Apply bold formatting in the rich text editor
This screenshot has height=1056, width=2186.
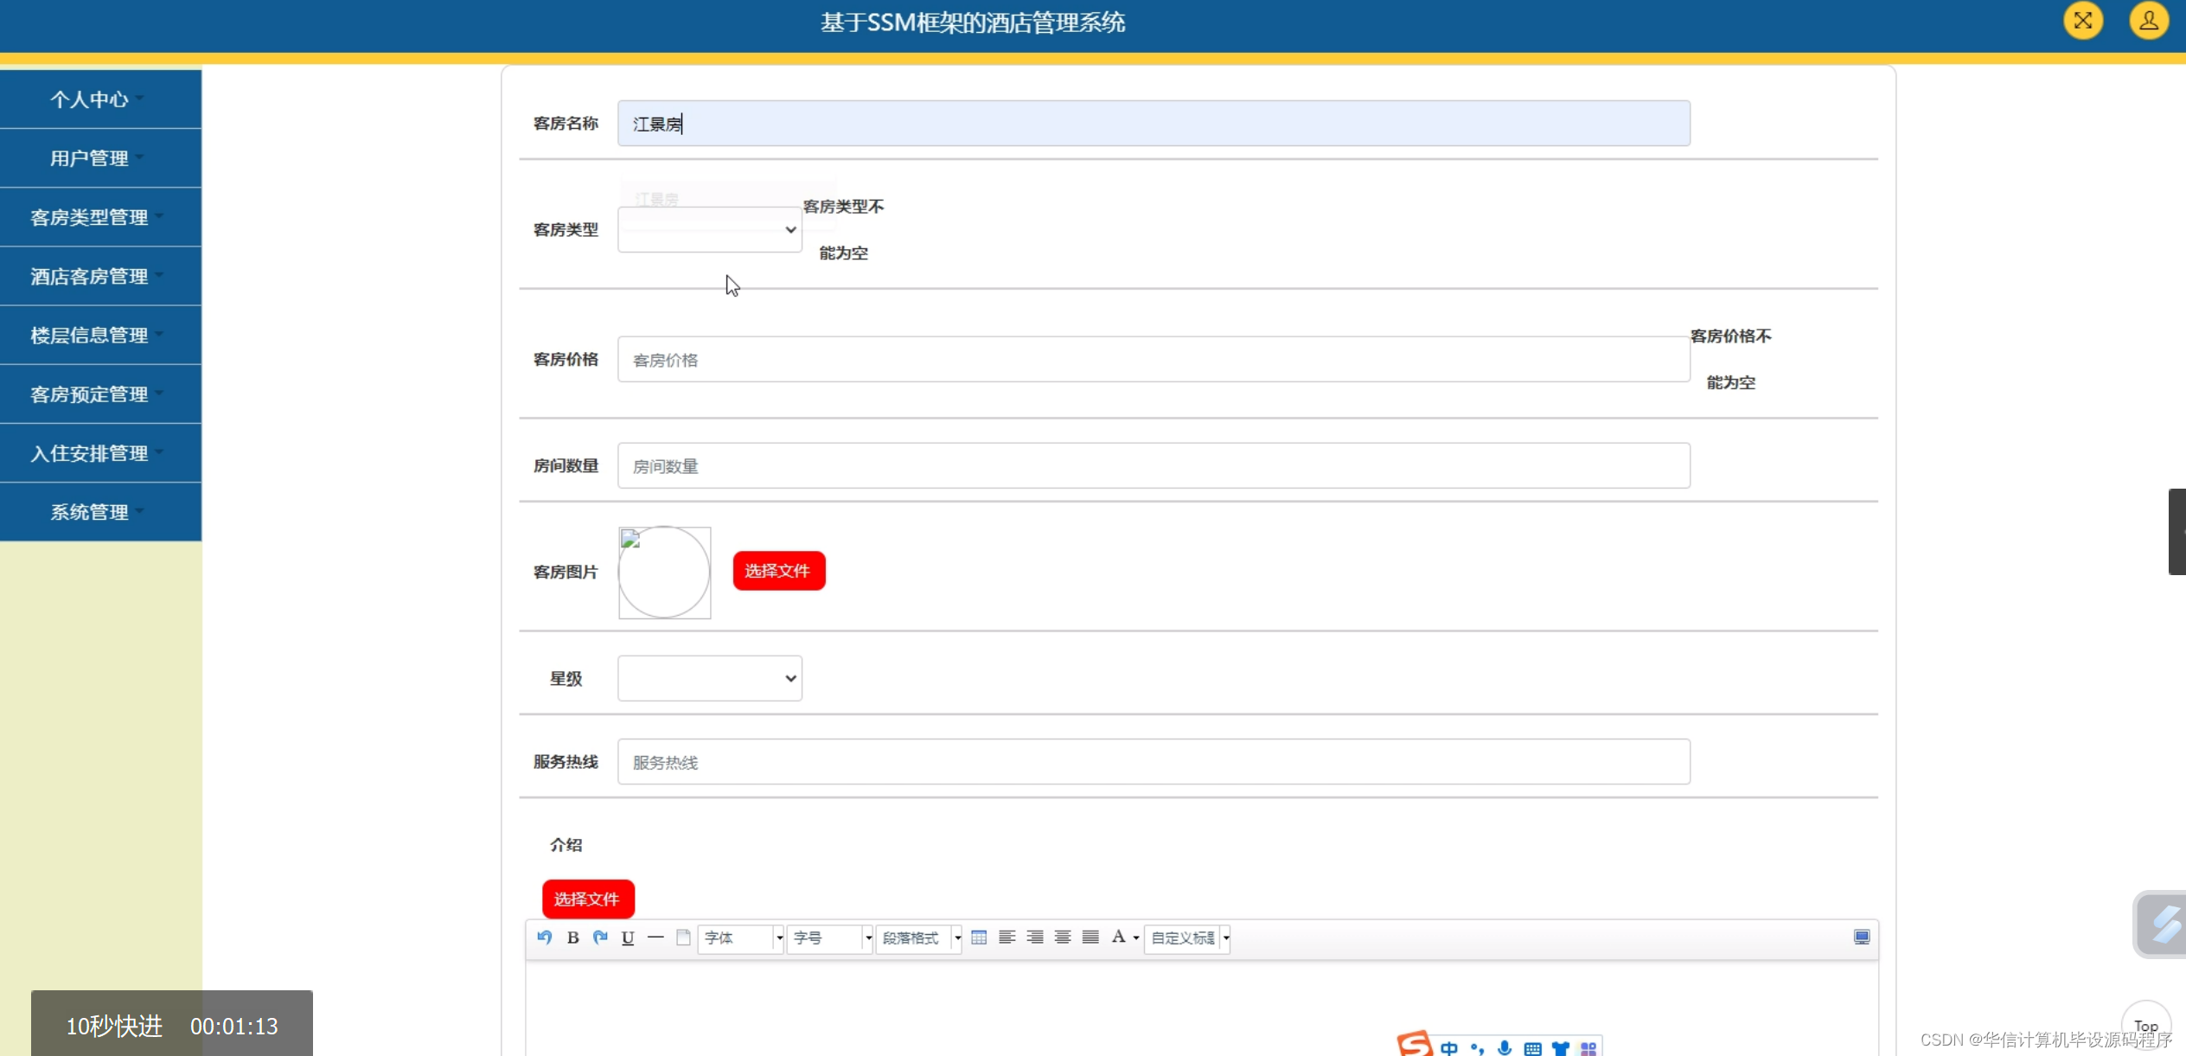tap(572, 938)
